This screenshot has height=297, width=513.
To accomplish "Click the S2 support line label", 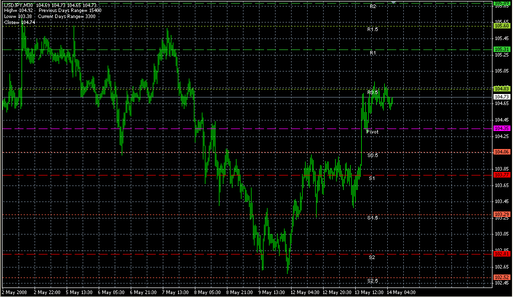I will tap(372, 257).
